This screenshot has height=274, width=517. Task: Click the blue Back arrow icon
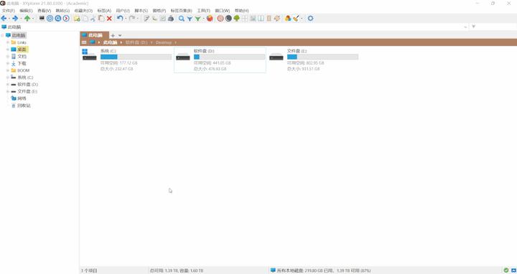[x=4, y=19]
